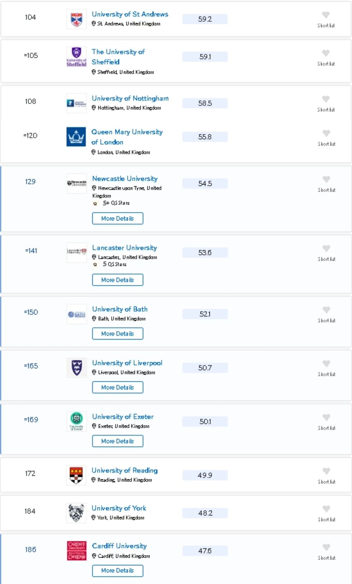This screenshot has height=584, width=352.
Task: Click heart icon for Queen Mary University
Action: 326,133
